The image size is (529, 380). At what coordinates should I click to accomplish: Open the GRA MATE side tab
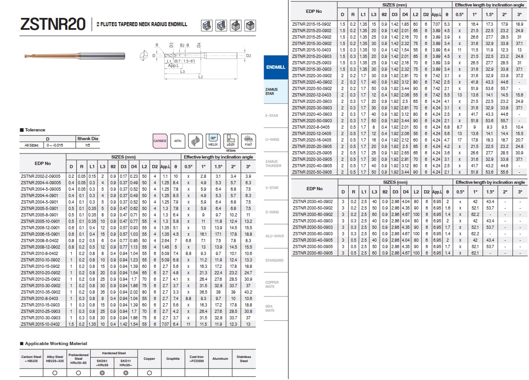click(276, 308)
